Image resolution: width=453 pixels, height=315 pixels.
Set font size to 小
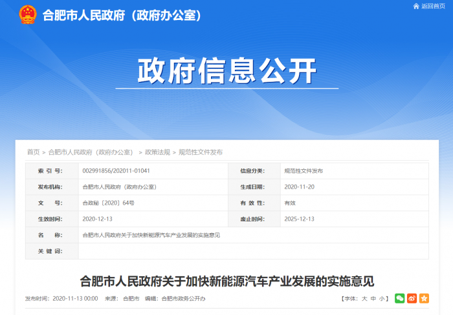[x=382, y=299]
